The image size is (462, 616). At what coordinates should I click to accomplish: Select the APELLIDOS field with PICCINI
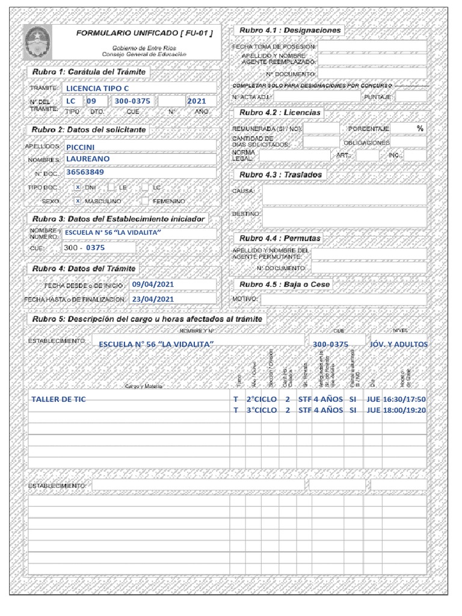pos(140,146)
